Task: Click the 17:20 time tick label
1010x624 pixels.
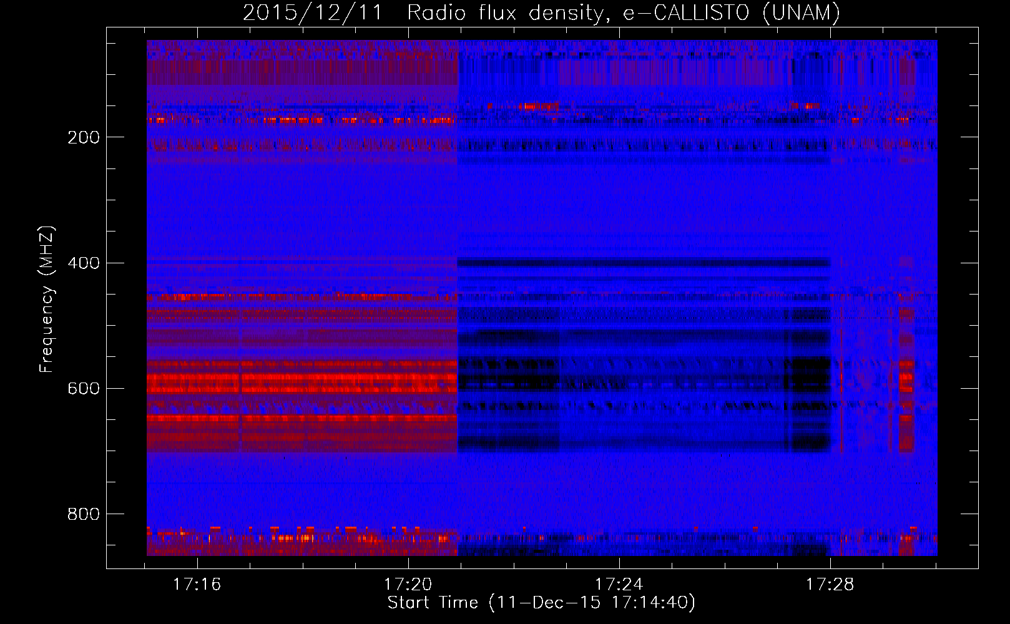Action: click(408, 585)
